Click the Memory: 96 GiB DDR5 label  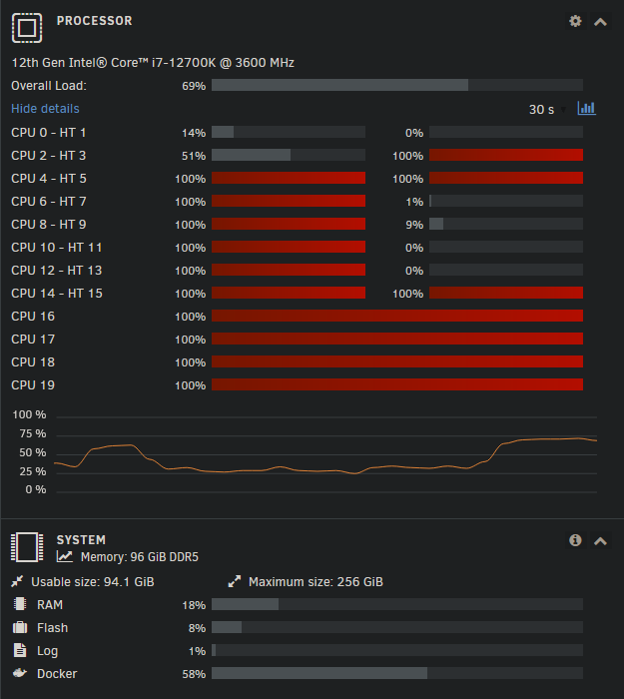pyautogui.click(x=140, y=557)
